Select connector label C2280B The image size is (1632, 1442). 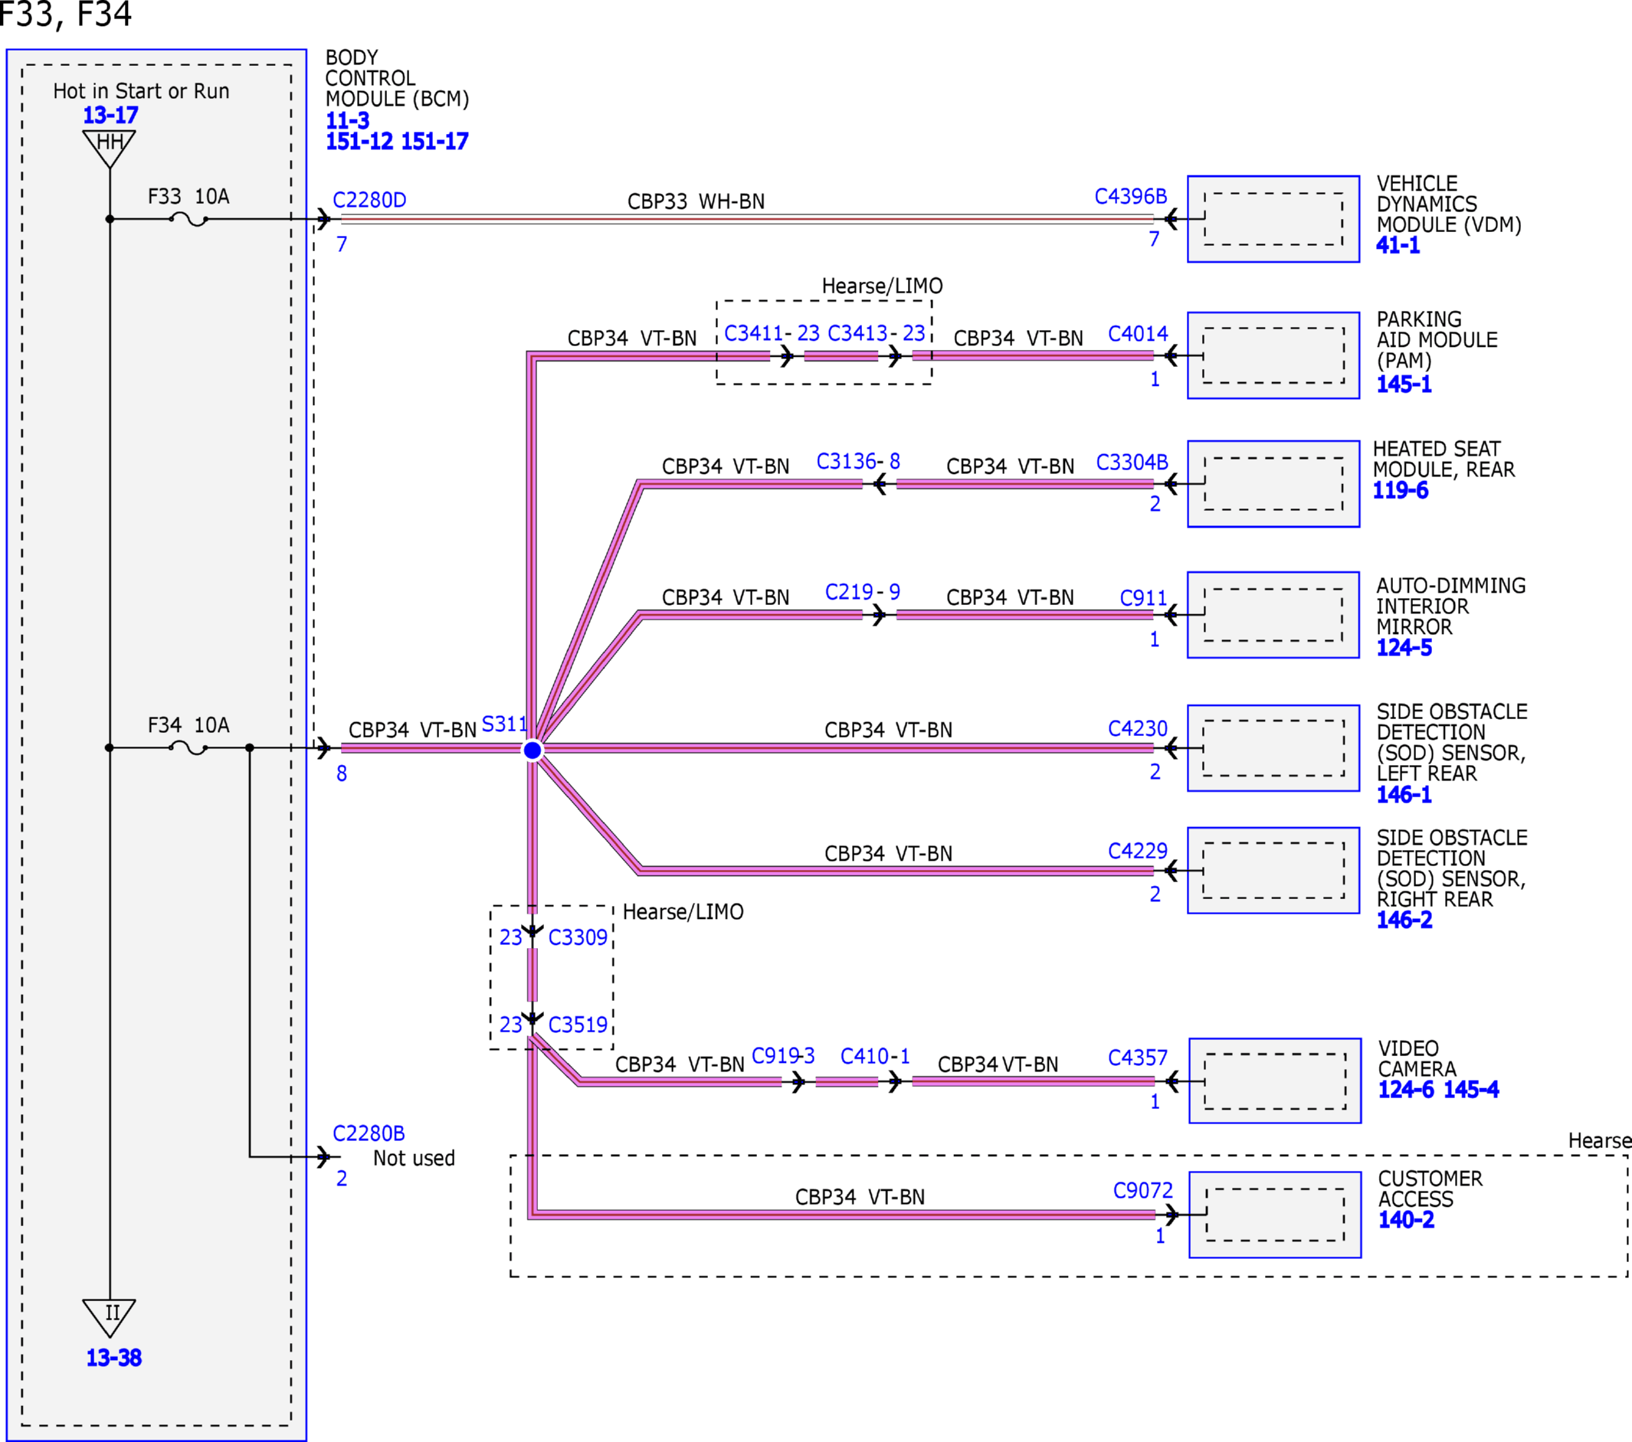click(369, 1133)
